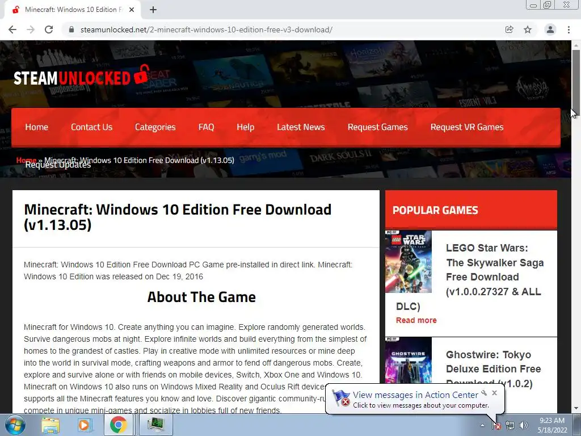581x436 pixels.
Task: Click the POPULAR GAMES header
Action: coord(435,210)
